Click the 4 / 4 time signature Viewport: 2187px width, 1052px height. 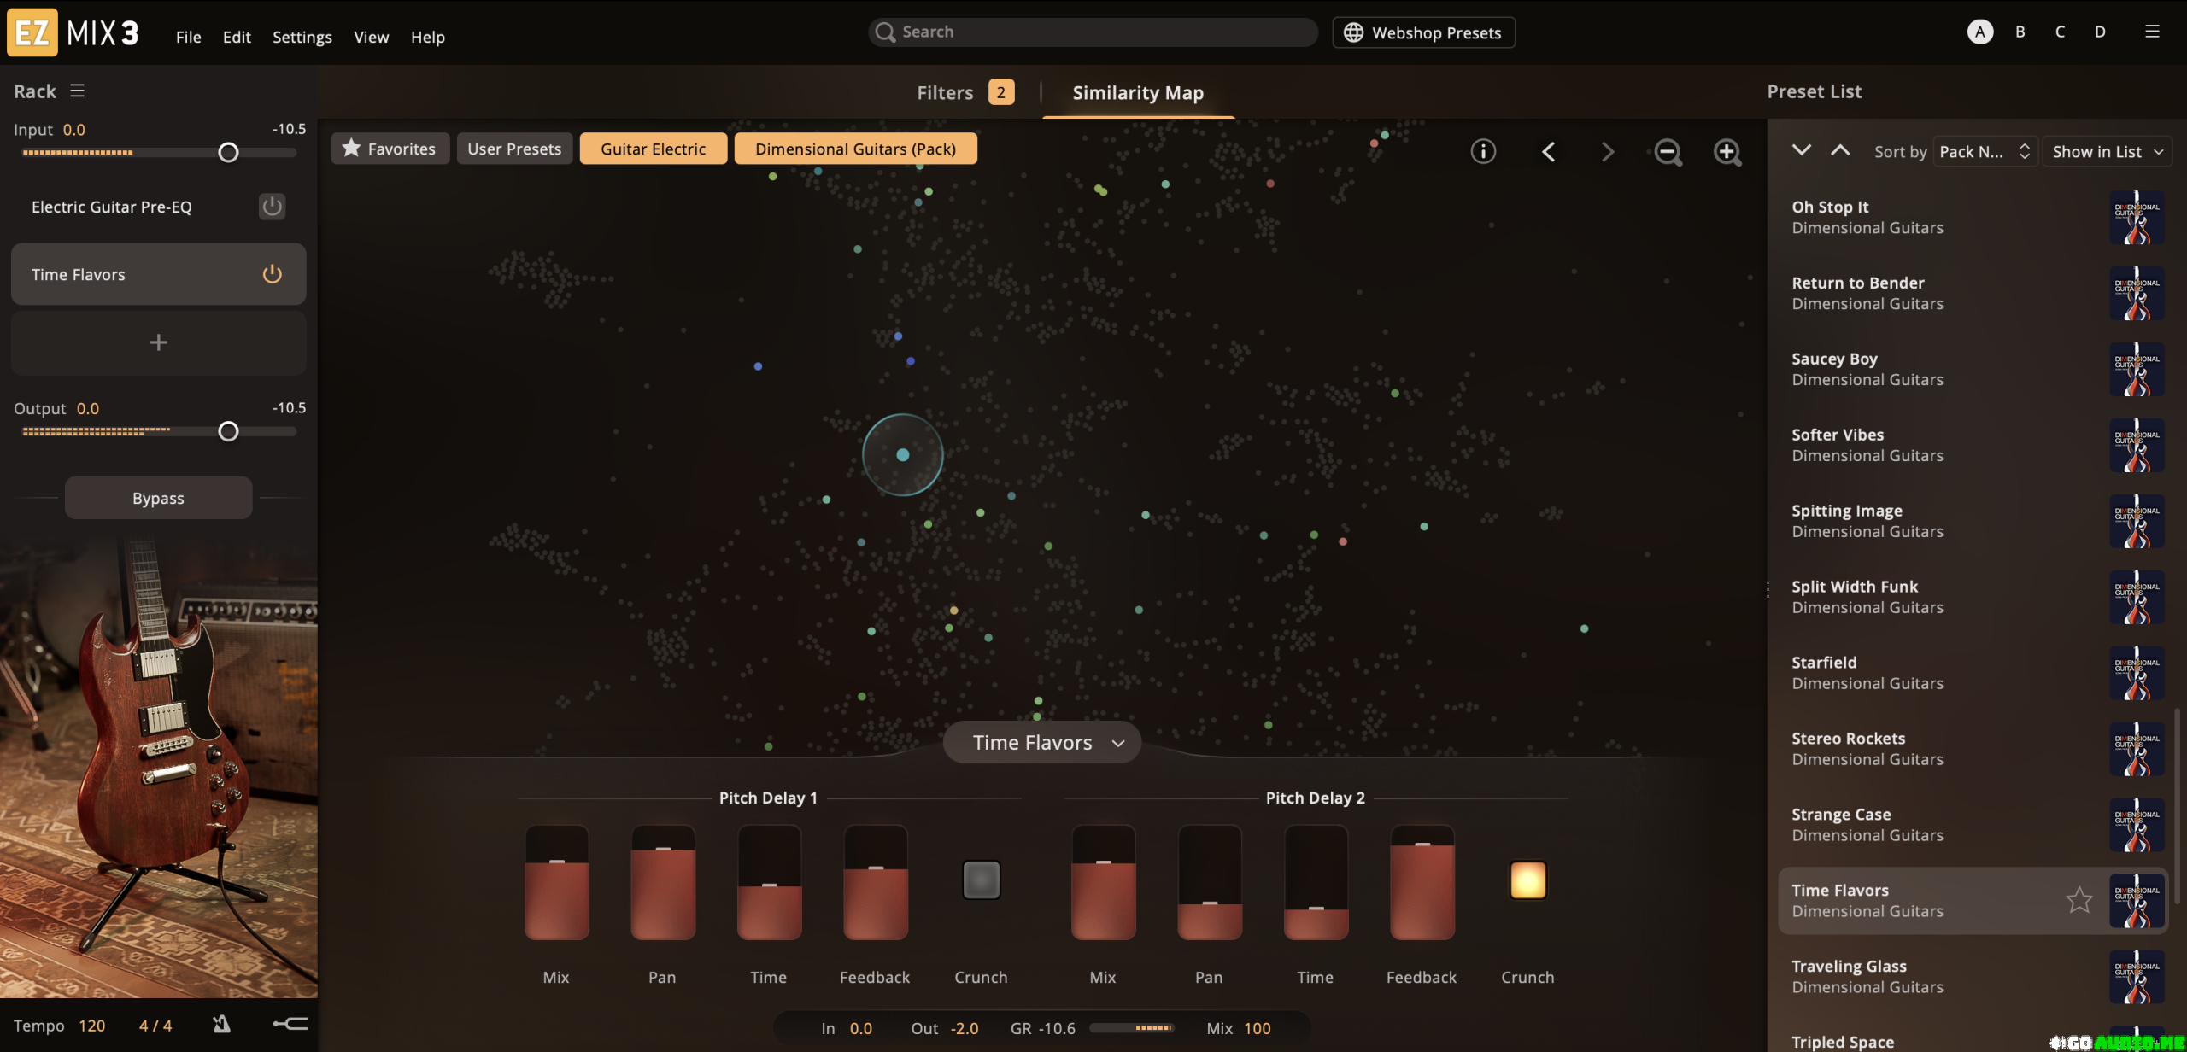pyautogui.click(x=155, y=1026)
